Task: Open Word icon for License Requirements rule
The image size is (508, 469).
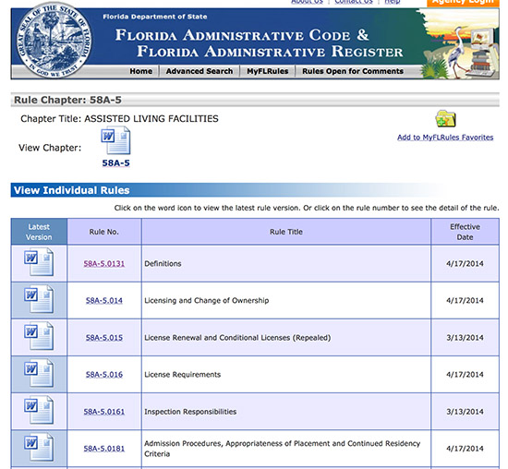Action: click(39, 372)
